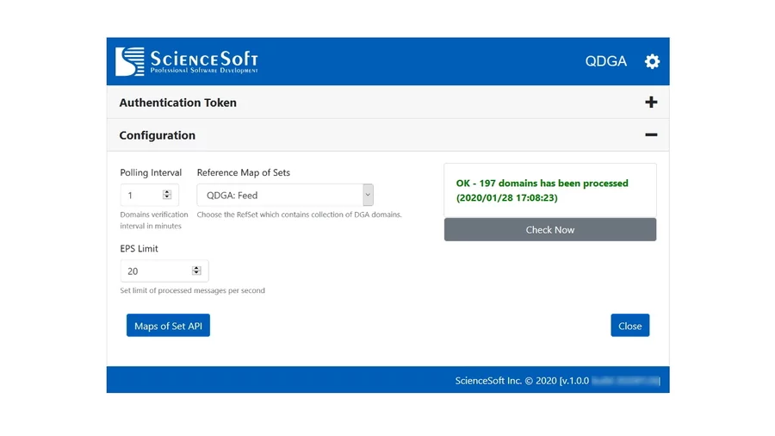Open the Maps of Set API button
The image size is (775, 436).
click(168, 326)
